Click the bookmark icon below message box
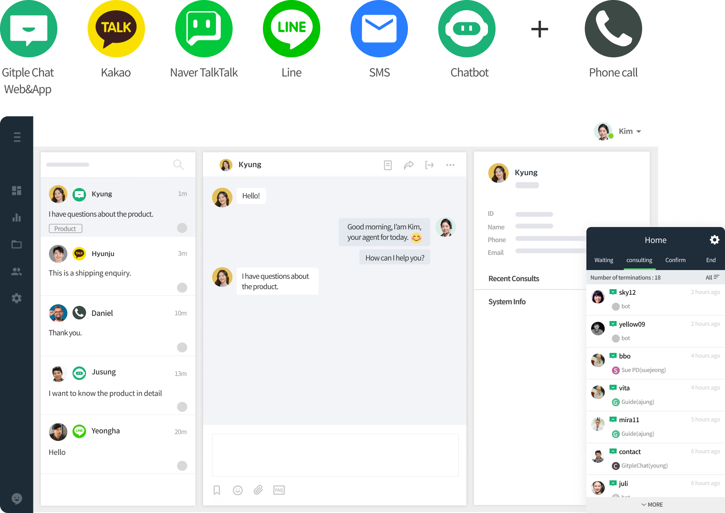This screenshot has width=725, height=513. point(217,490)
